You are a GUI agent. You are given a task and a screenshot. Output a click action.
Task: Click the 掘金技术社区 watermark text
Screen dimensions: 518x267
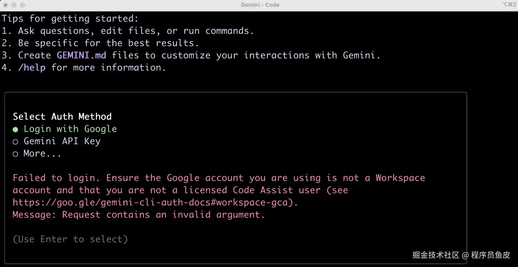pos(435,255)
